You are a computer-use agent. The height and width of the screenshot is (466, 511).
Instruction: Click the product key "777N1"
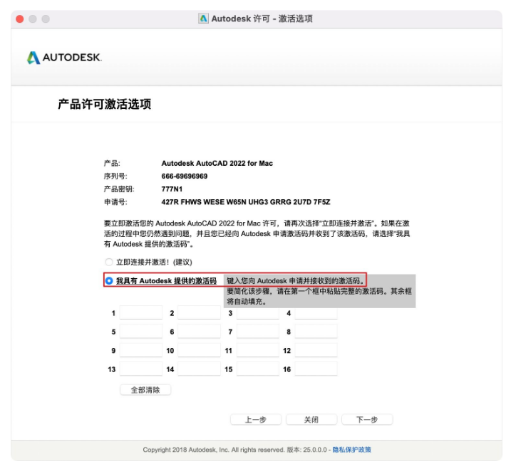[172, 189]
